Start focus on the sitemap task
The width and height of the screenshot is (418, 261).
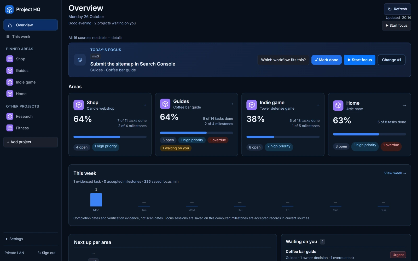pos(359,60)
